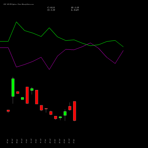Screen dimensions: 148x148
Task: Click the 20 Jul date label
Action: point(50,141)
